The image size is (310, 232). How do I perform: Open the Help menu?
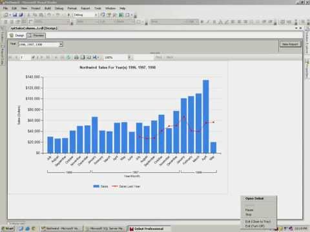pyautogui.click(x=122, y=8)
